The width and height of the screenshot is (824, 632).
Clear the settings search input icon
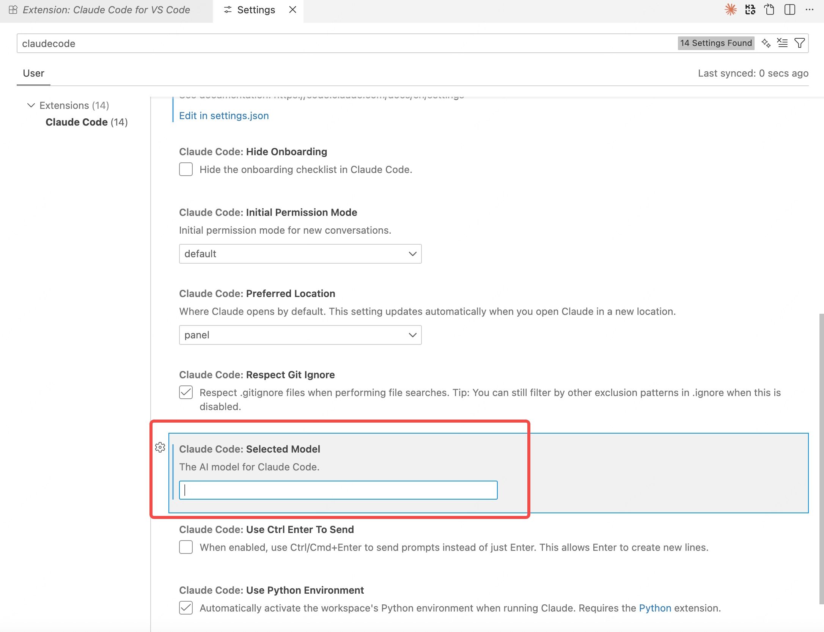[x=782, y=43]
